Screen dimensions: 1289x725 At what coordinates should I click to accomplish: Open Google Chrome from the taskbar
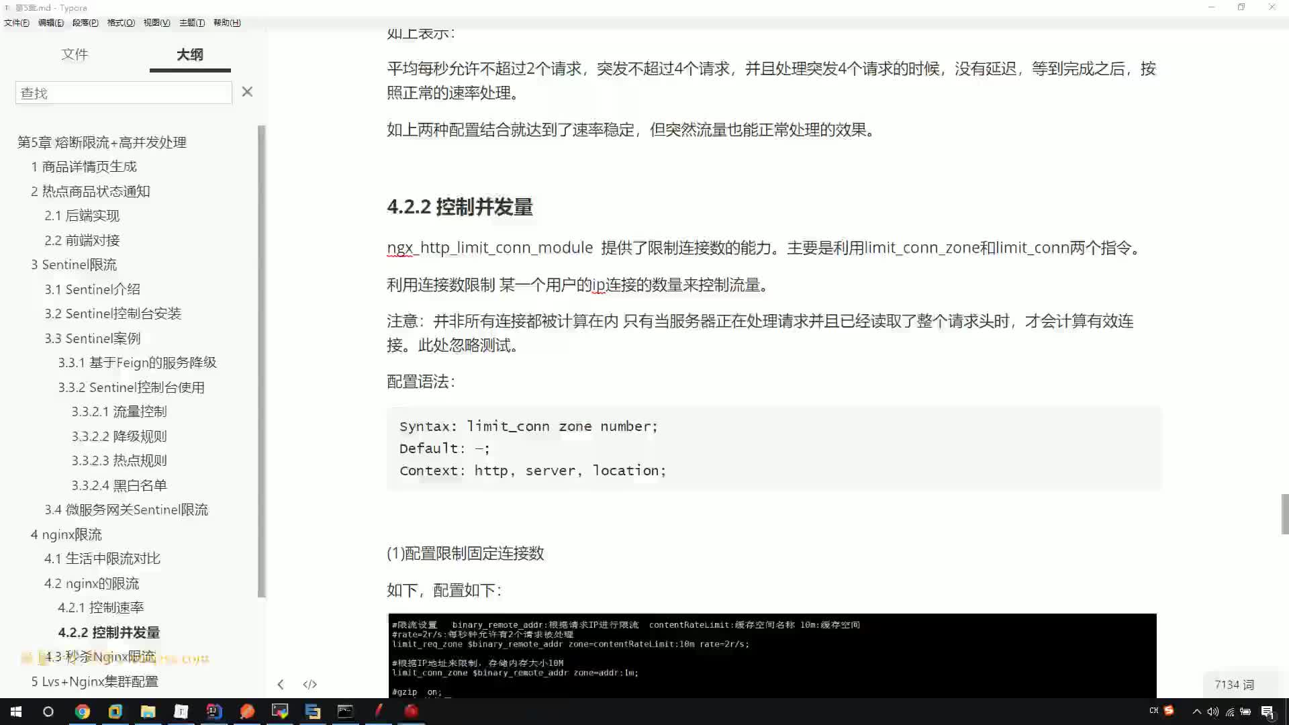coord(82,712)
